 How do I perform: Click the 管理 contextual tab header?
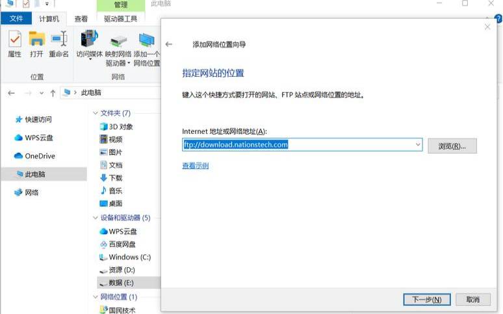point(121,5)
